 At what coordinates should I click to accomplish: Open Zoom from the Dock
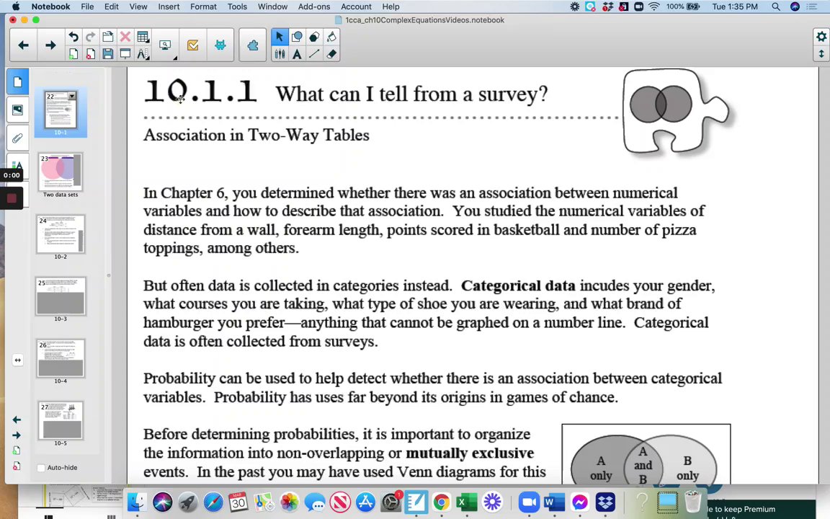[529, 502]
